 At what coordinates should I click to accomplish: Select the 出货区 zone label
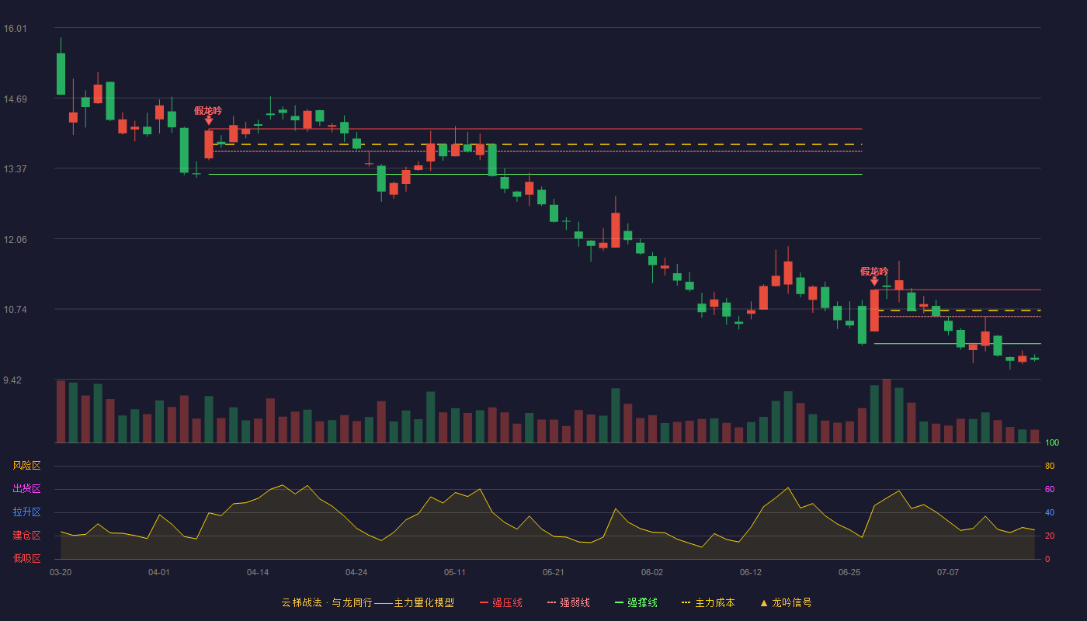click(26, 489)
